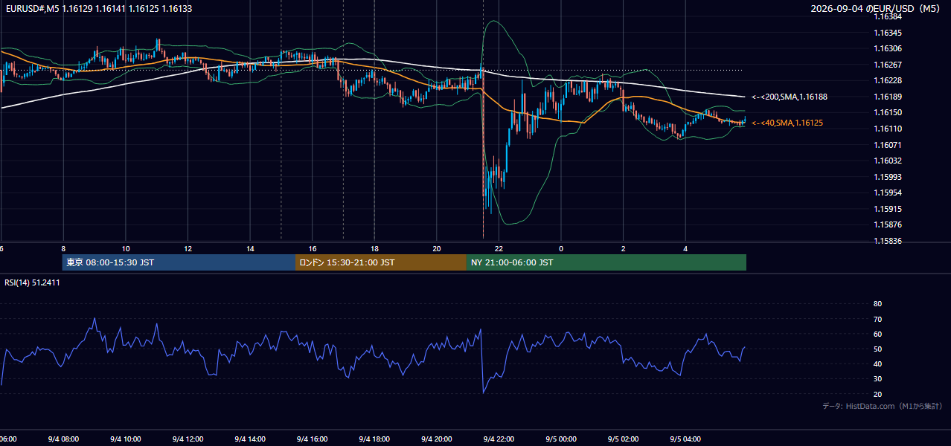This screenshot has width=951, height=446.
Task: Click hour tick 22 under the price chart
Action: (x=499, y=248)
